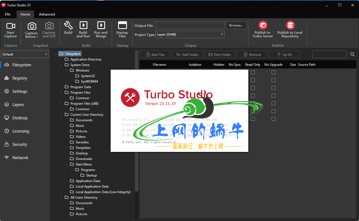The width and height of the screenshot is (359, 221).
Task: Select Local Application Data (Low Integrity) folder
Action: point(103,192)
